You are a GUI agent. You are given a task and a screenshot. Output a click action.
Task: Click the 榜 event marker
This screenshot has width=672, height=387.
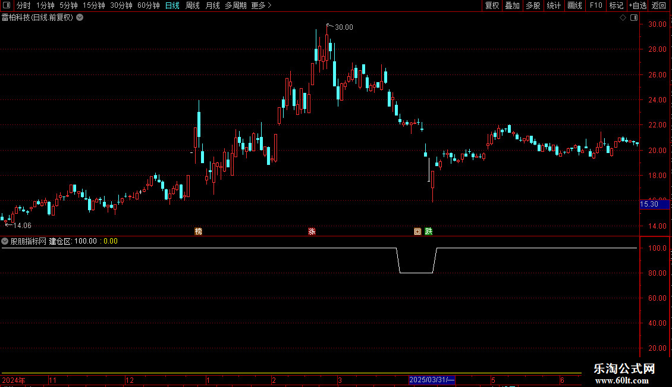click(x=199, y=232)
